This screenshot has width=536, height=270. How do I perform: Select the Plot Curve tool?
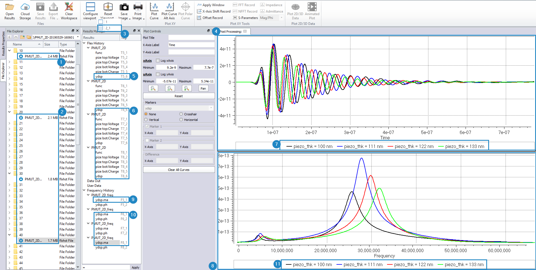click(x=154, y=11)
